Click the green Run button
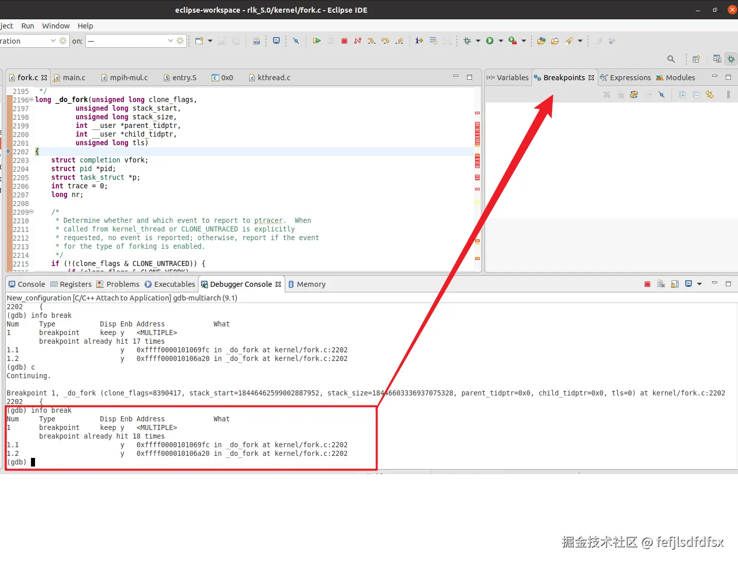The height and width of the screenshot is (564, 738). (x=490, y=41)
